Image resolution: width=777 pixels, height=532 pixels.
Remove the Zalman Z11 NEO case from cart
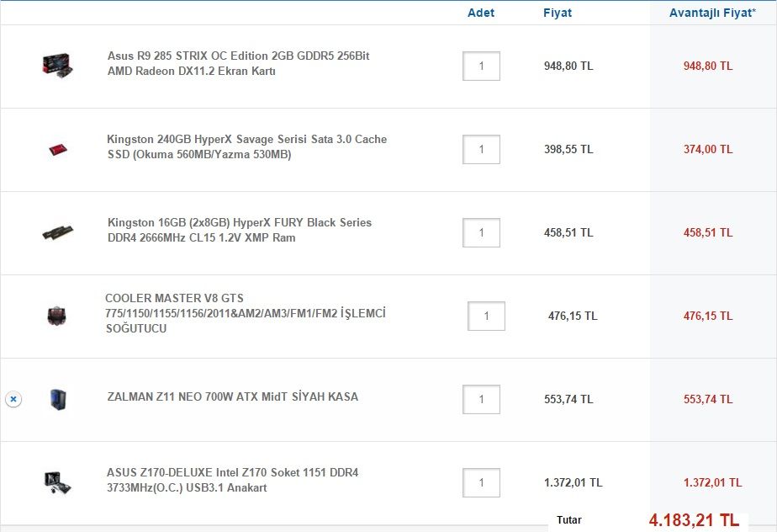[13, 399]
